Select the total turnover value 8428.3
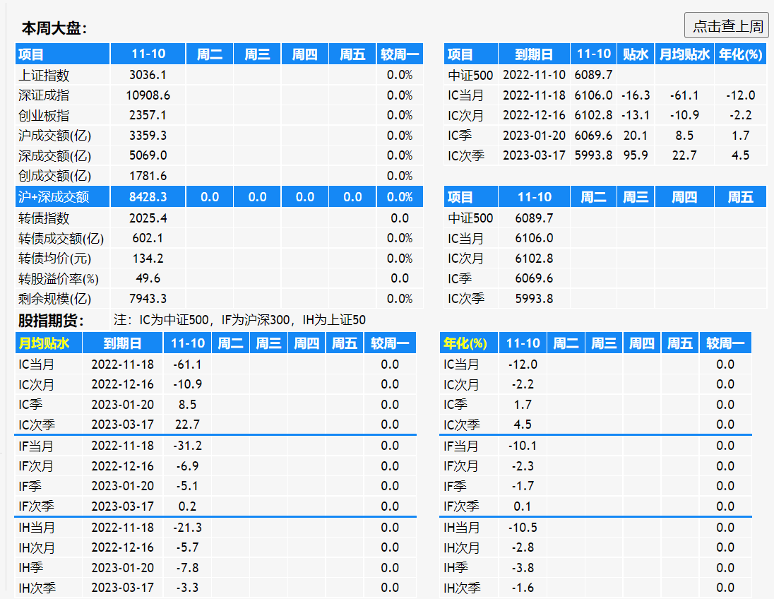 pos(148,197)
